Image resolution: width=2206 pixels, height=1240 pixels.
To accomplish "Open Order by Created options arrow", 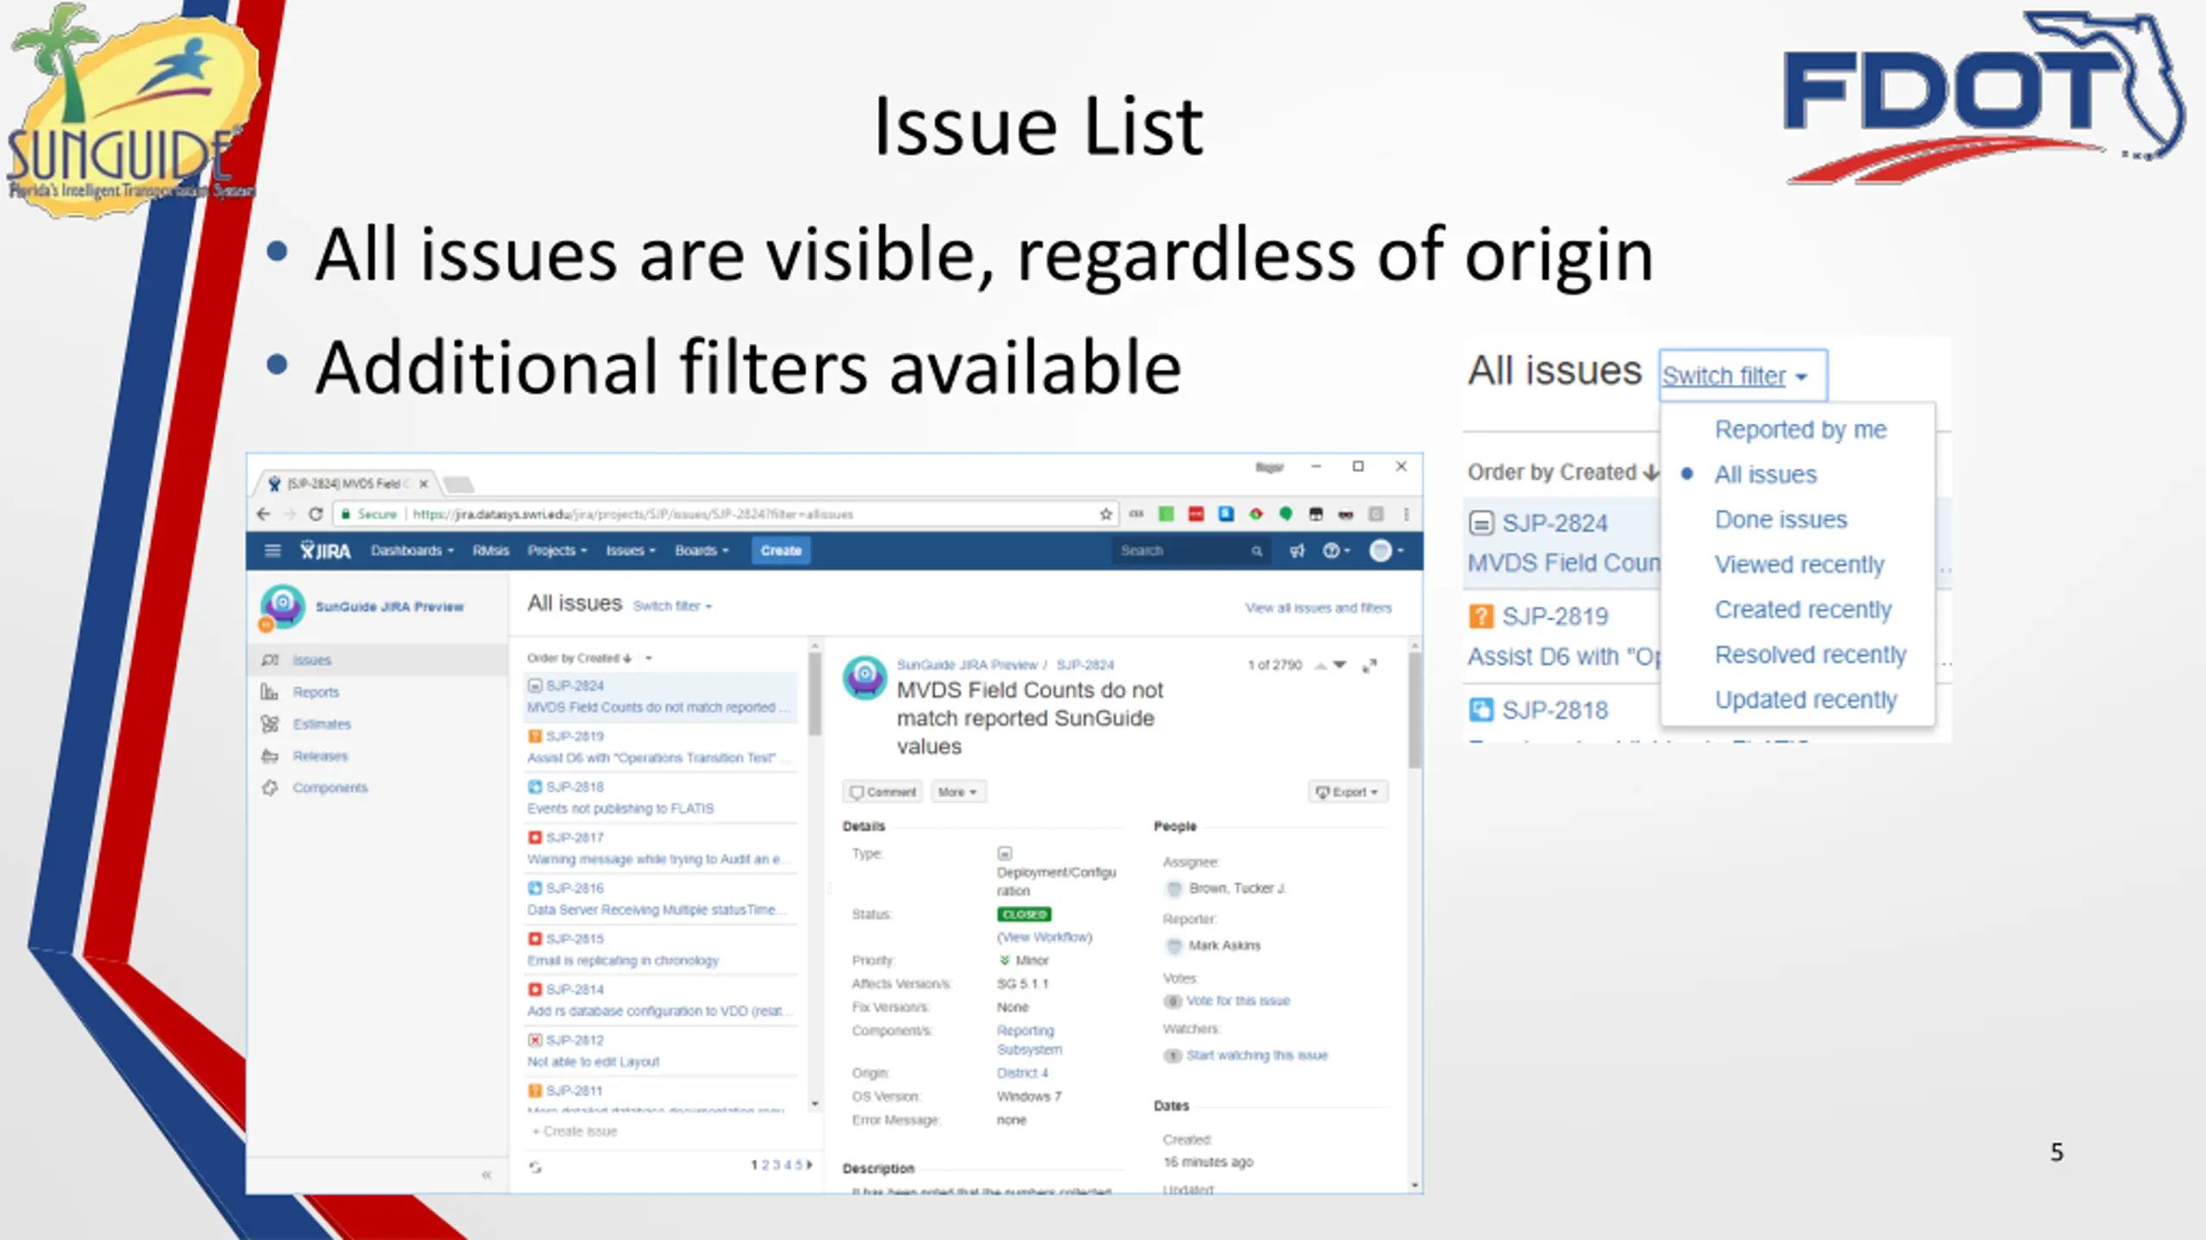I will point(649,659).
